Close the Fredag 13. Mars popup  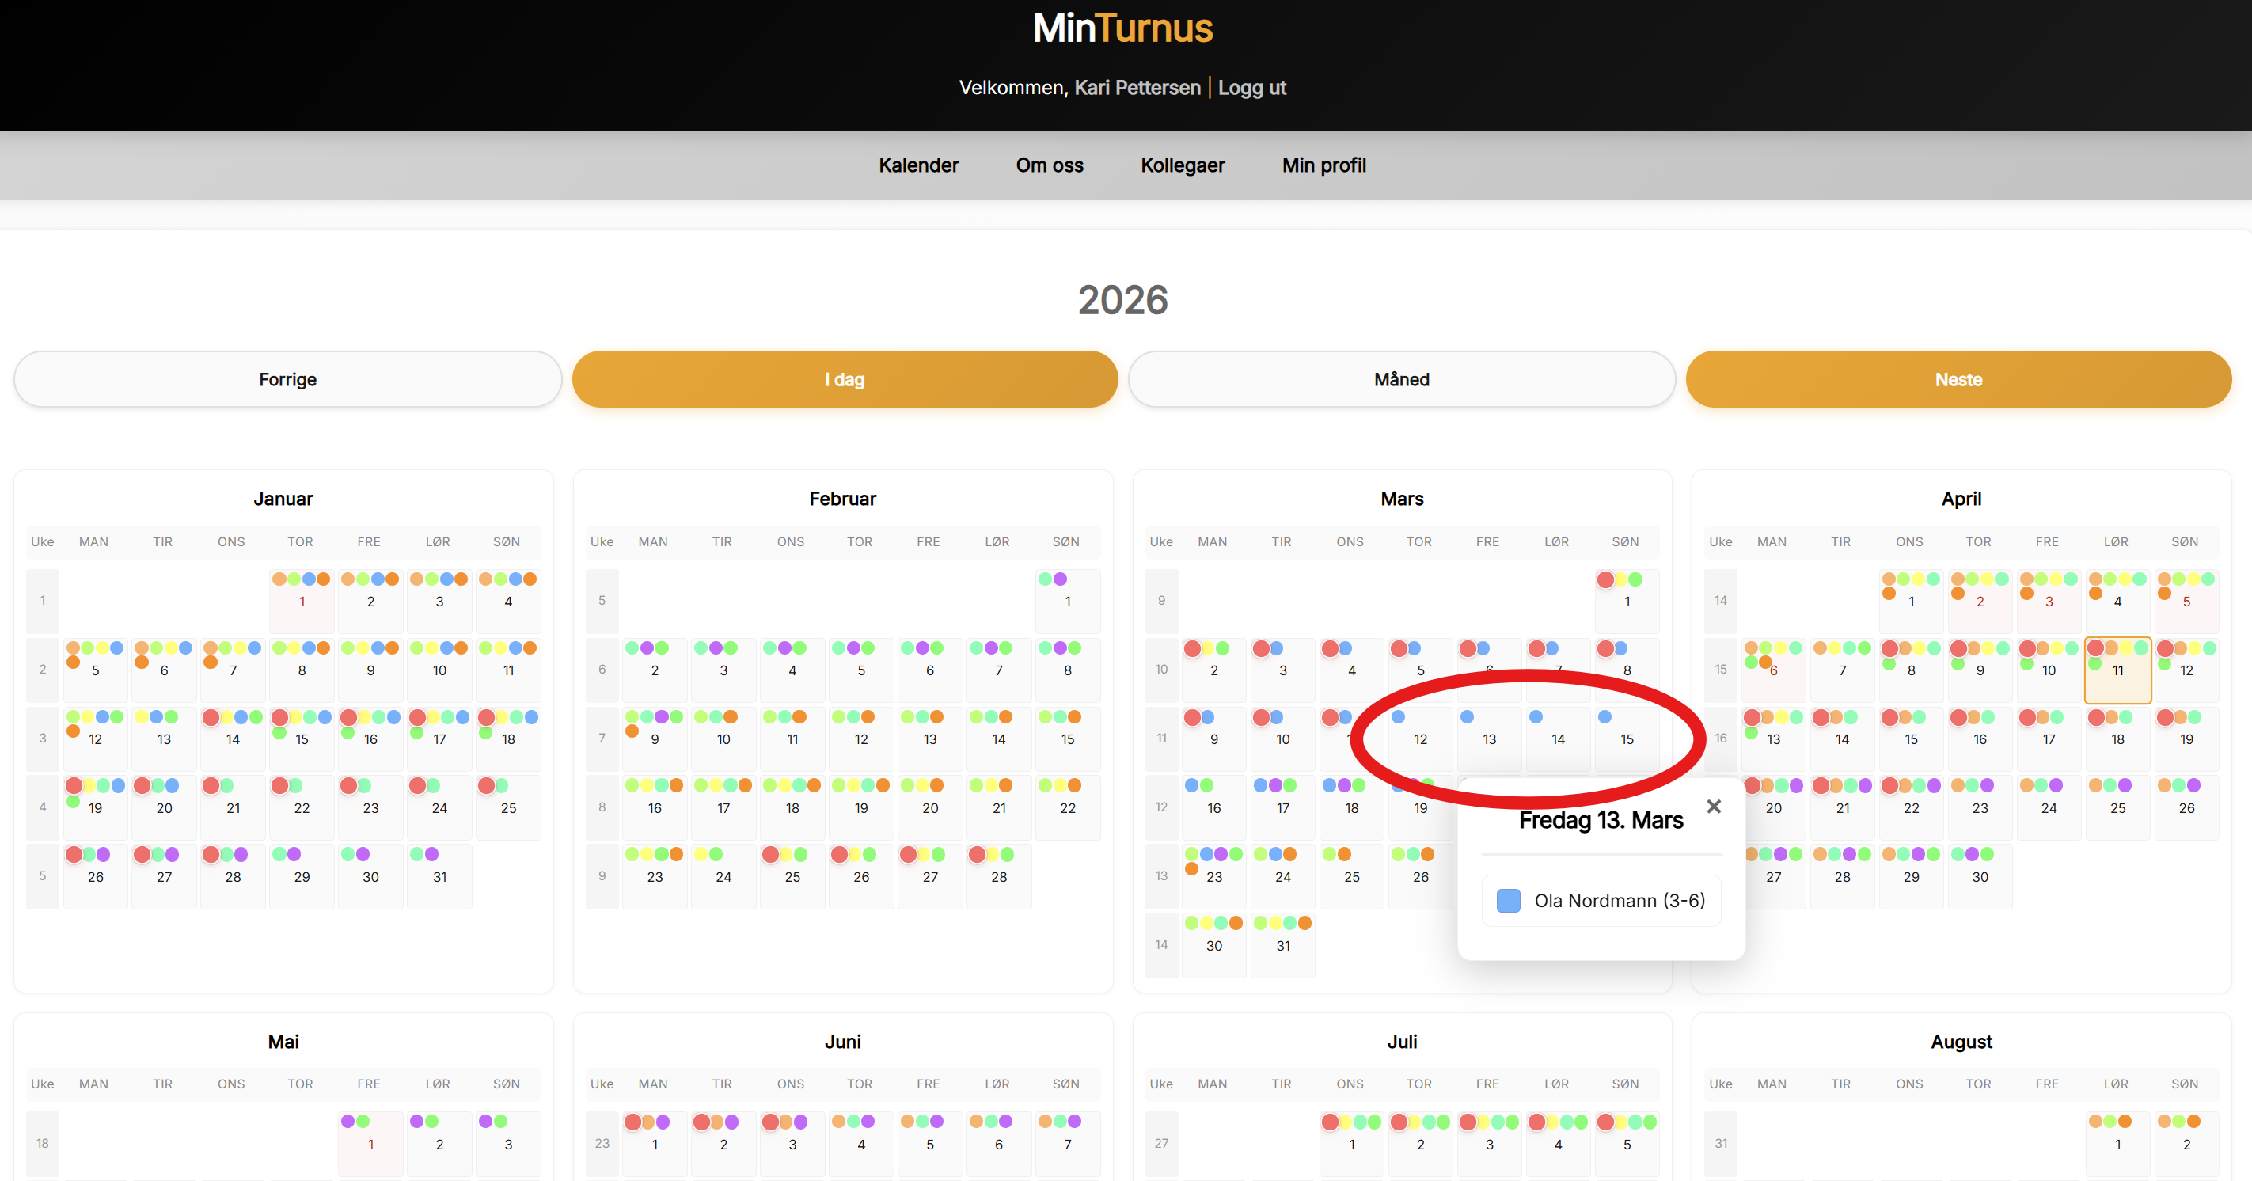1714,807
